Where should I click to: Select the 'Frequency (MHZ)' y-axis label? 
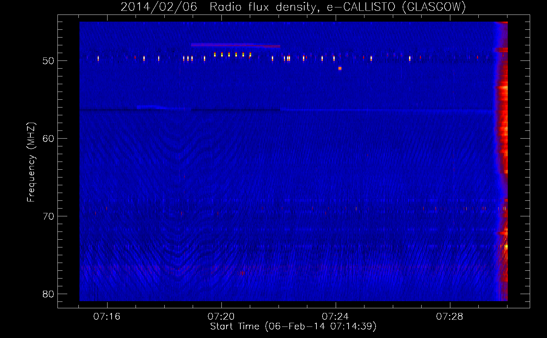point(31,162)
